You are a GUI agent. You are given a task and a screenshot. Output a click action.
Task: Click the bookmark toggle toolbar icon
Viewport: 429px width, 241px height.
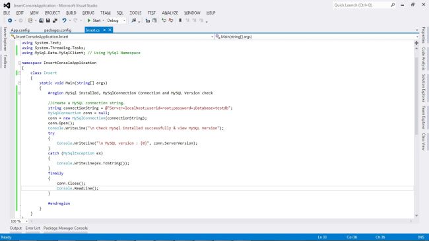pyautogui.click(x=180, y=20)
